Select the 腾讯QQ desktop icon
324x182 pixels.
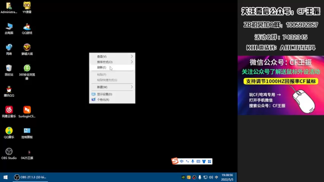point(9,91)
